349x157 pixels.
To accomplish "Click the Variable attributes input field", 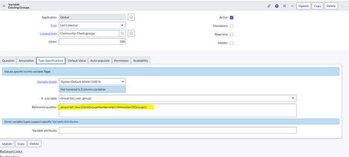I will click(178, 130).
